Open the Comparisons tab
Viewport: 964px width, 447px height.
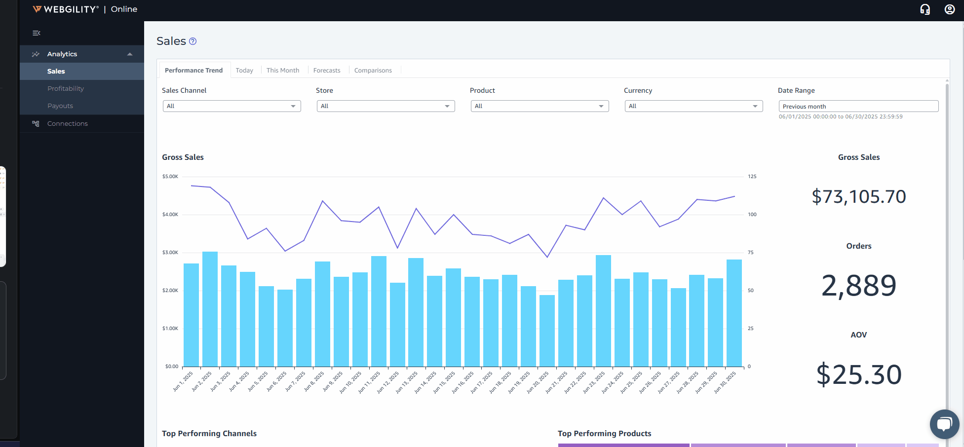pyautogui.click(x=373, y=70)
